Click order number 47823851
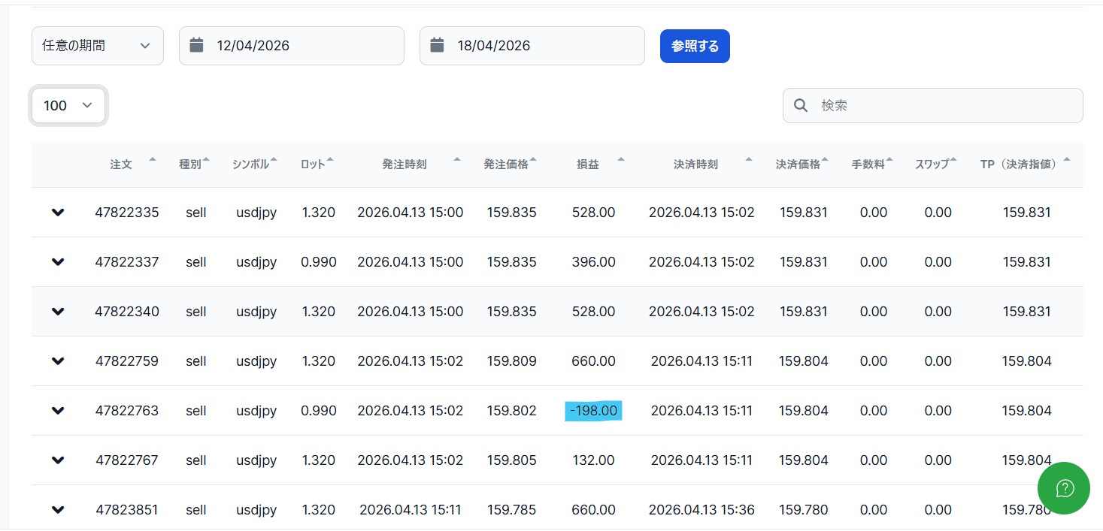The width and height of the screenshot is (1103, 531). (127, 510)
